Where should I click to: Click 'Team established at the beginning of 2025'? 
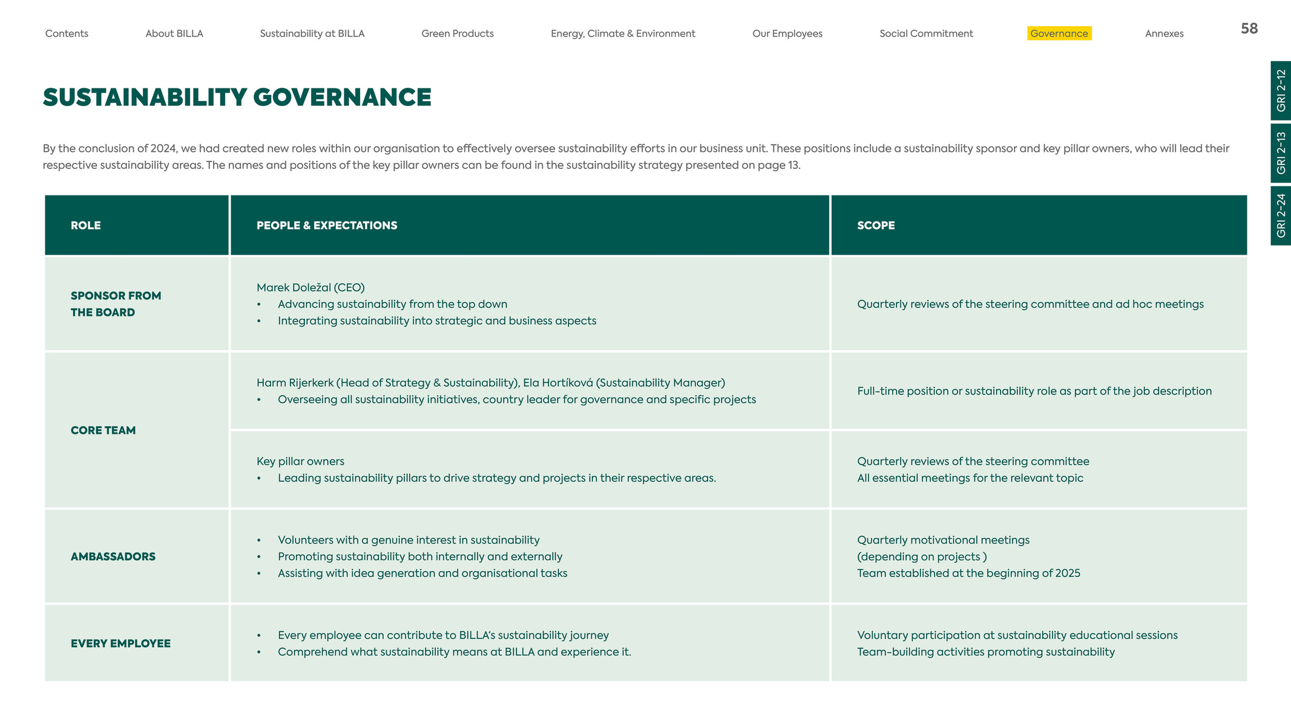pyautogui.click(x=968, y=573)
